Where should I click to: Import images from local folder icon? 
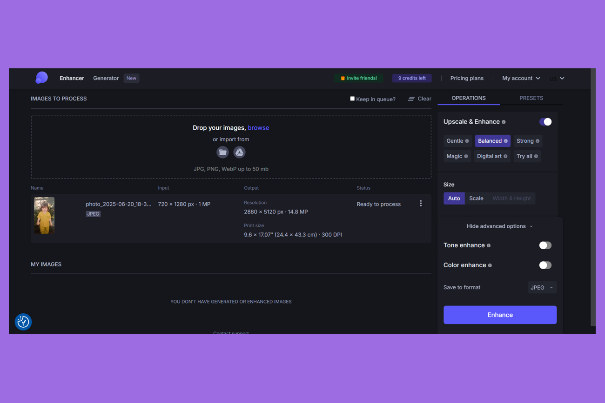[222, 152]
